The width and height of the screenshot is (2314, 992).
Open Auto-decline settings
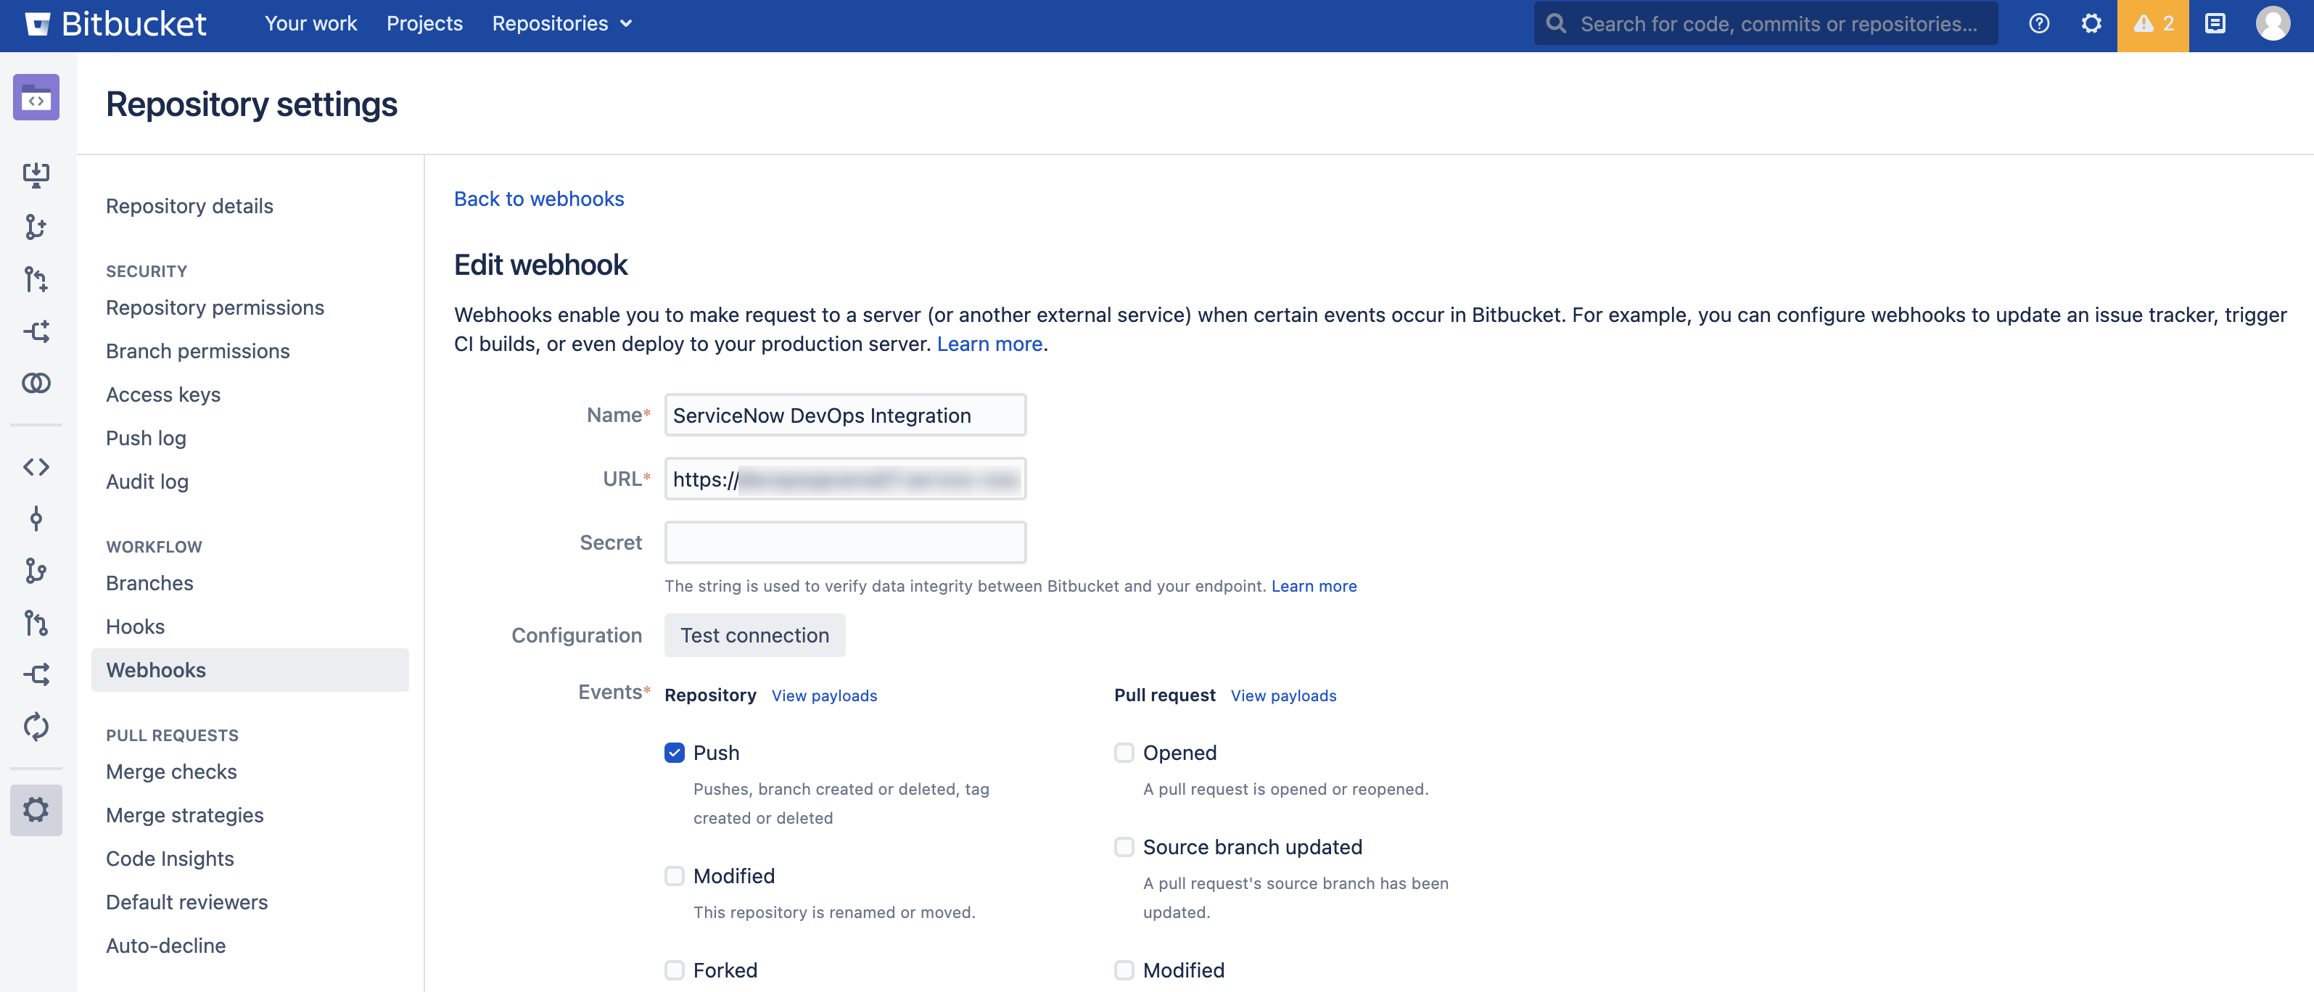[165, 946]
